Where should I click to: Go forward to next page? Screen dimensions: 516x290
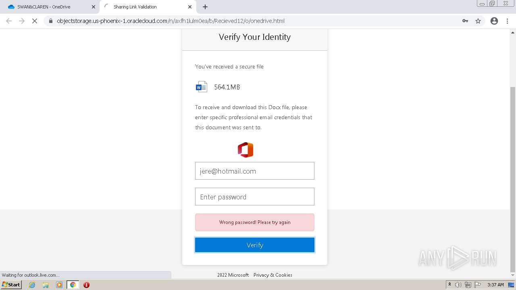(22, 21)
